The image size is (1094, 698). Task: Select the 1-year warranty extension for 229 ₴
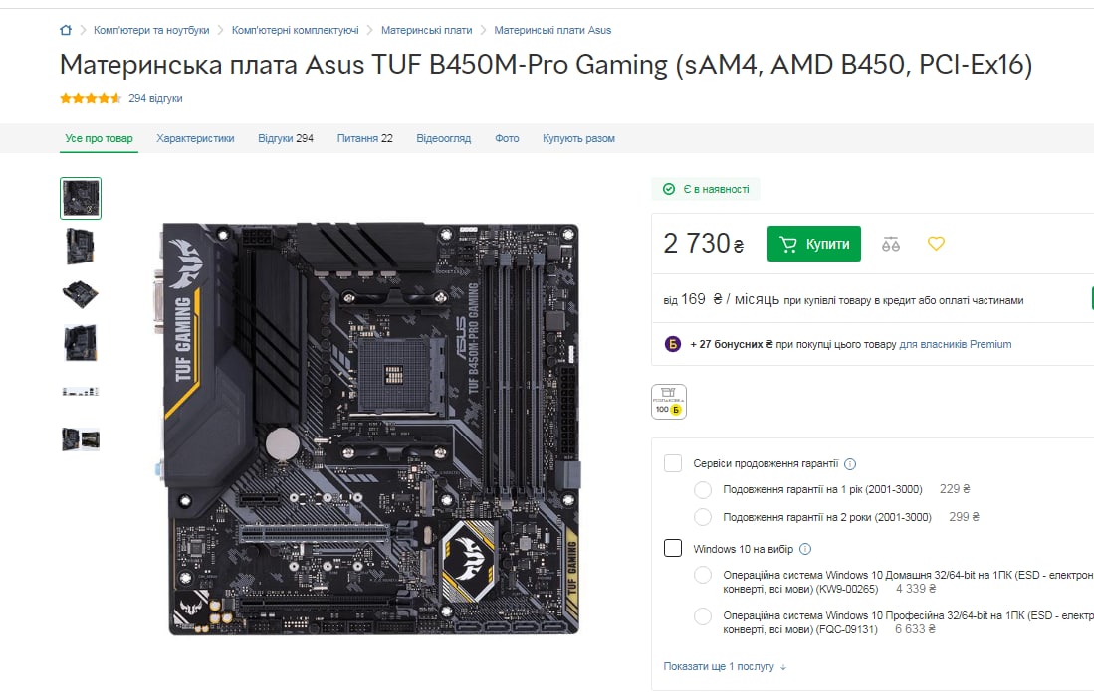click(x=703, y=490)
